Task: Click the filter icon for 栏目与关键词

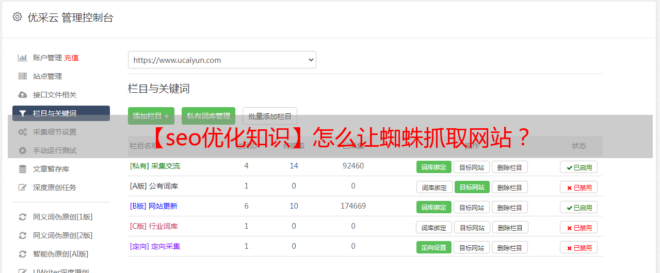Action: click(22, 113)
